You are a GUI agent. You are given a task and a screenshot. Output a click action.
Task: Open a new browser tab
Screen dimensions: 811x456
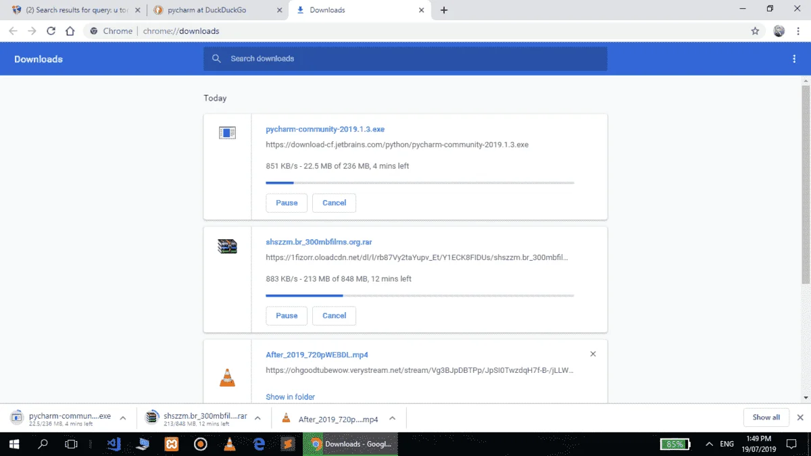tap(444, 10)
